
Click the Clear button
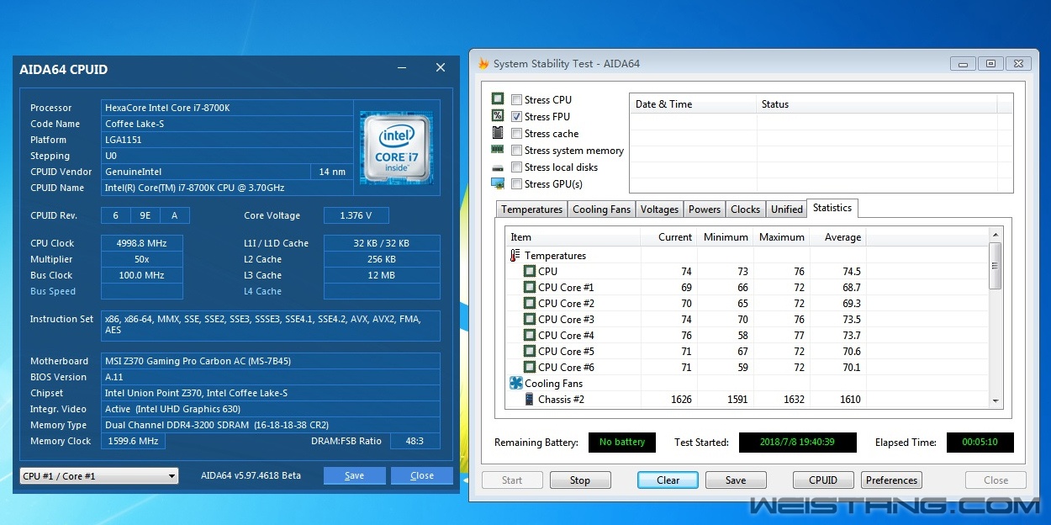pos(668,480)
